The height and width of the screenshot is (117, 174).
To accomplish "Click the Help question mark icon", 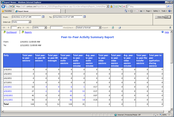I will coord(162,32).
